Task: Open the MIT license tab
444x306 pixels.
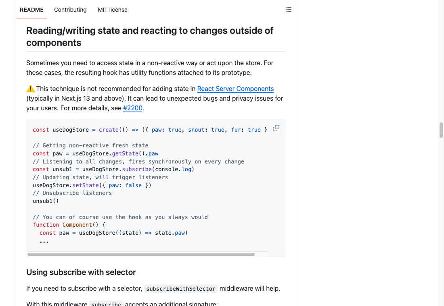Action: pos(113,10)
